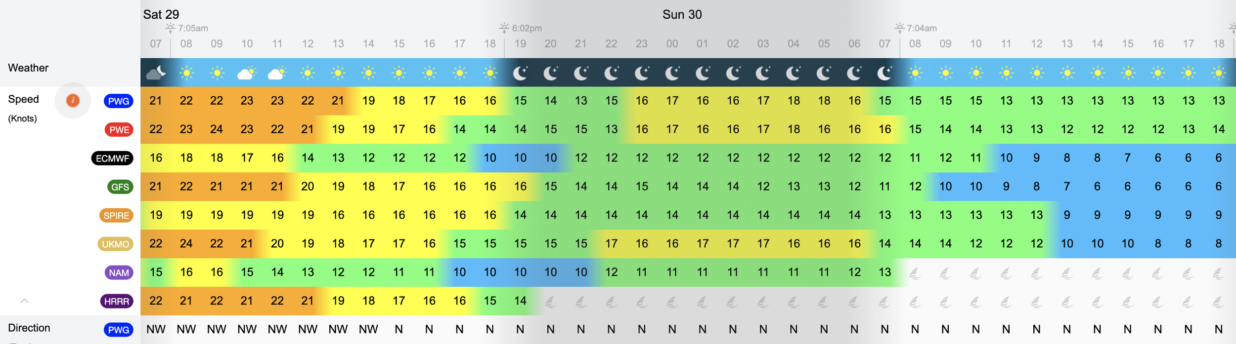Screen dimensions: 1236x344
Task: Toggle the black ECMWF model badge
Action: (x=112, y=158)
